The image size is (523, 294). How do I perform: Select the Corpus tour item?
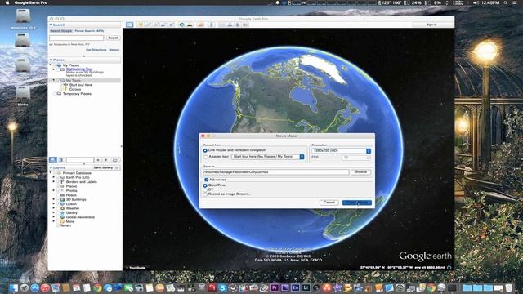[x=75, y=89]
